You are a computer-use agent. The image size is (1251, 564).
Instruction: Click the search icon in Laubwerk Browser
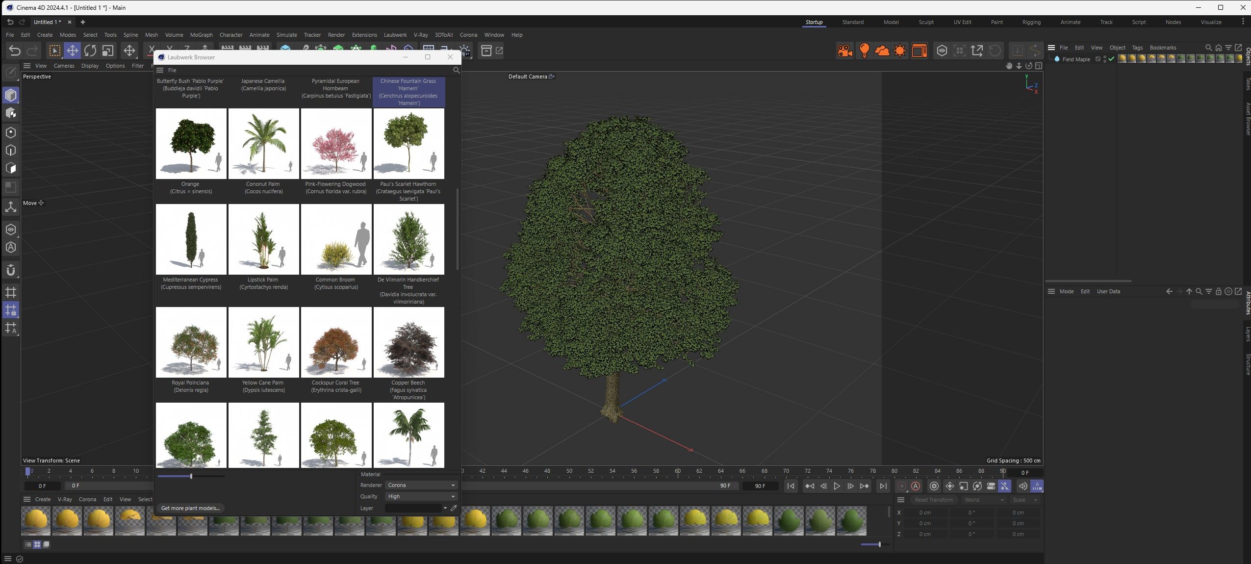[x=456, y=70]
